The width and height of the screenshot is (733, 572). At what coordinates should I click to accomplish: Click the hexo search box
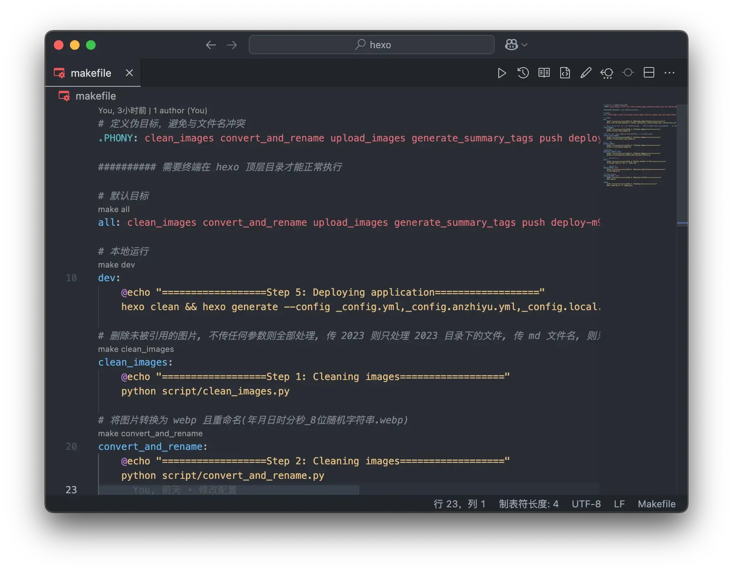point(371,45)
